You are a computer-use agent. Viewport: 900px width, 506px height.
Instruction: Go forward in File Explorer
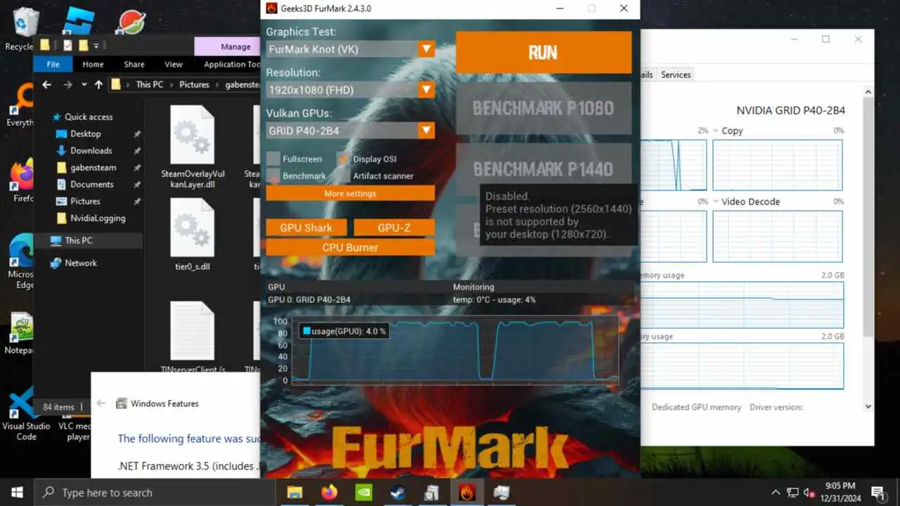pos(67,84)
